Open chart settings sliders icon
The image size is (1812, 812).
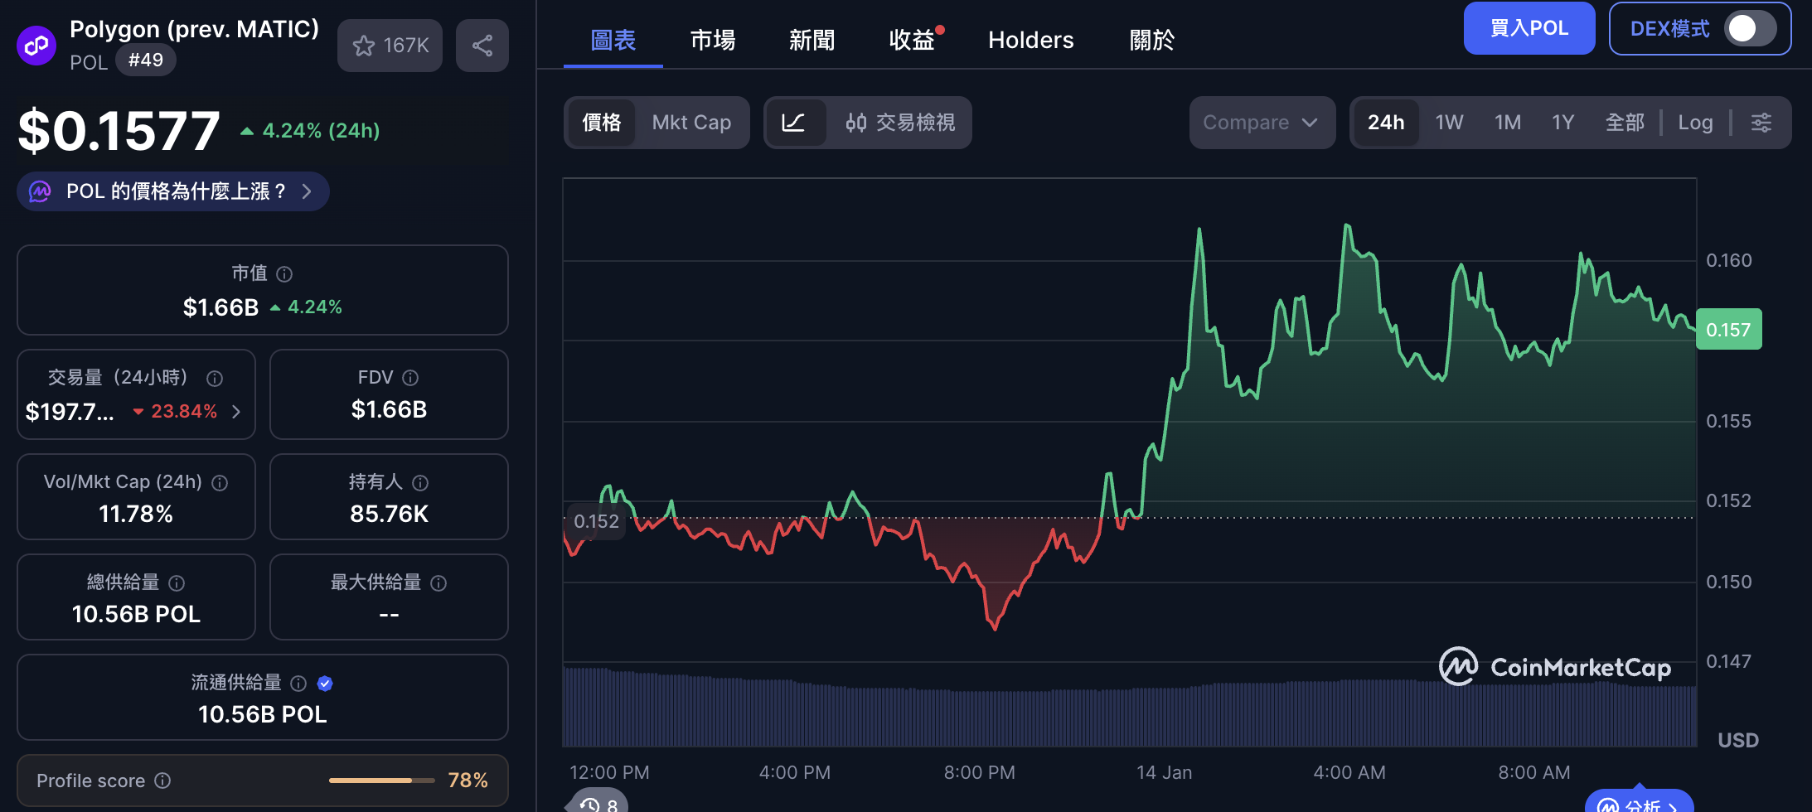1761,122
